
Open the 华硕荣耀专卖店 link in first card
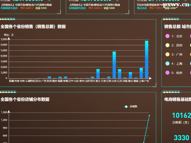click(x=9, y=8)
